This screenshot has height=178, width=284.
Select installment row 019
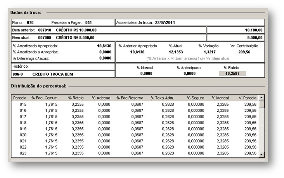point(135,129)
